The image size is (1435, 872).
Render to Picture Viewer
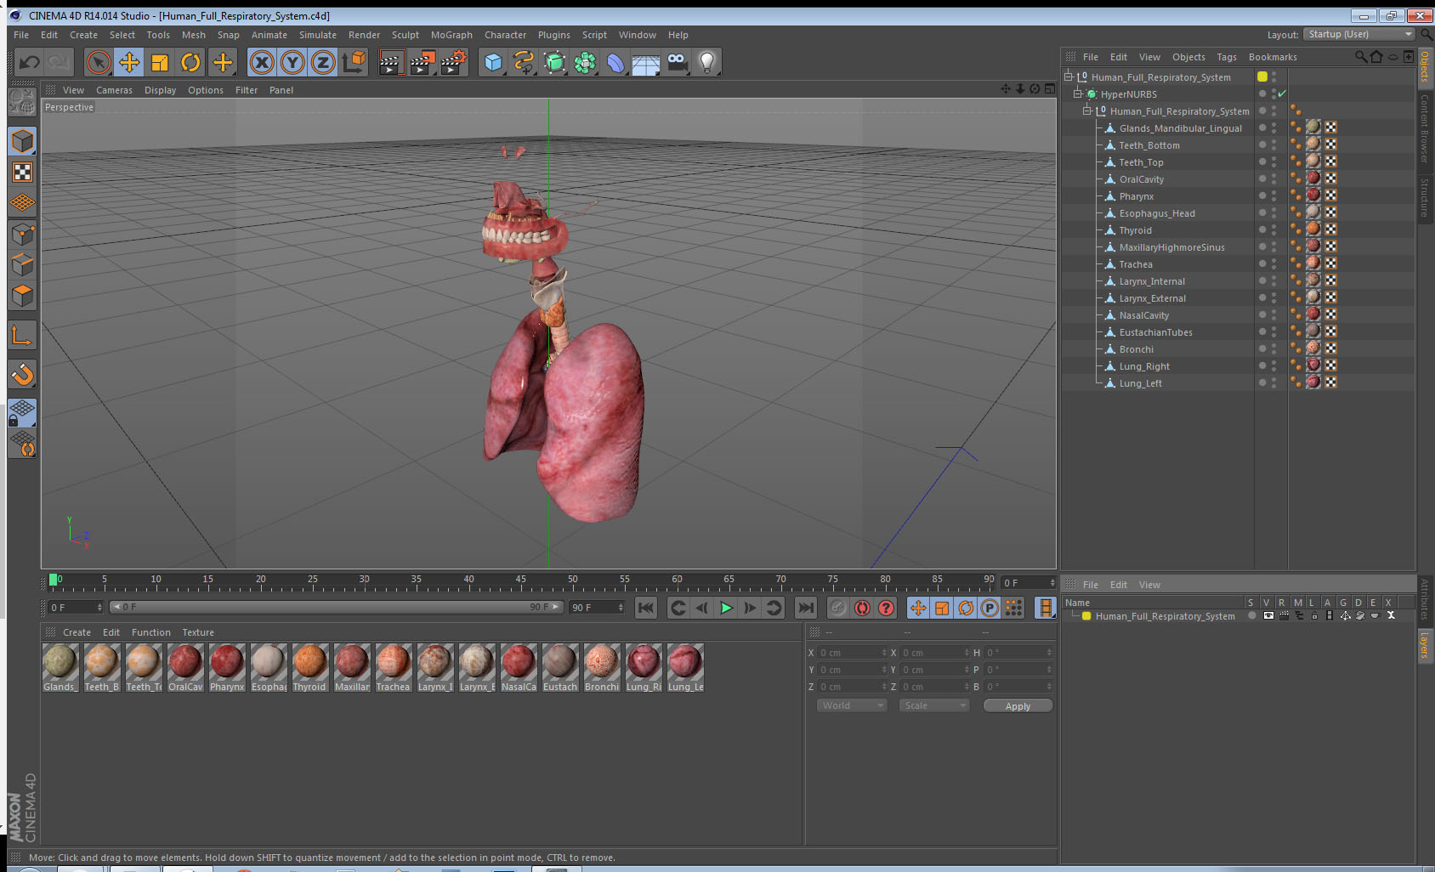coord(423,62)
